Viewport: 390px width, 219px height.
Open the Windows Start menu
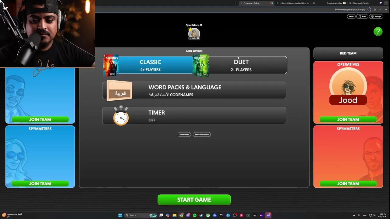[120, 215]
